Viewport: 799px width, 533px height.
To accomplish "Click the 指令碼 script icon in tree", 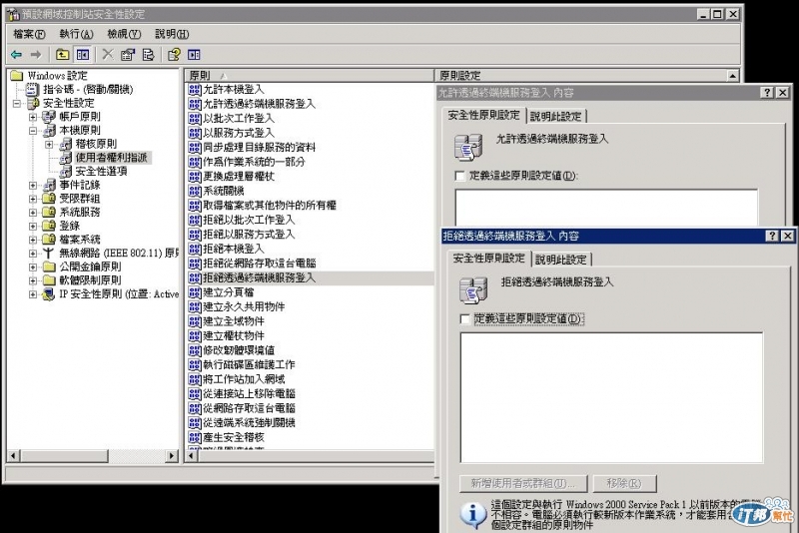I will (x=32, y=90).
